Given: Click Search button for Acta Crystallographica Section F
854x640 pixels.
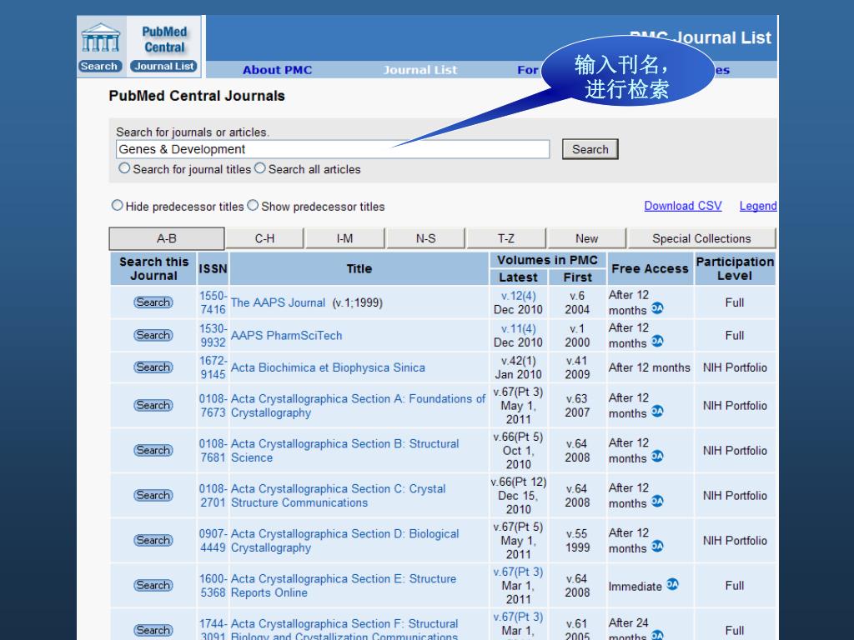Looking at the screenshot, I should tap(153, 630).
